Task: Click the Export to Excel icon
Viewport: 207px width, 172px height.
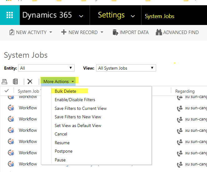Action: point(15,81)
